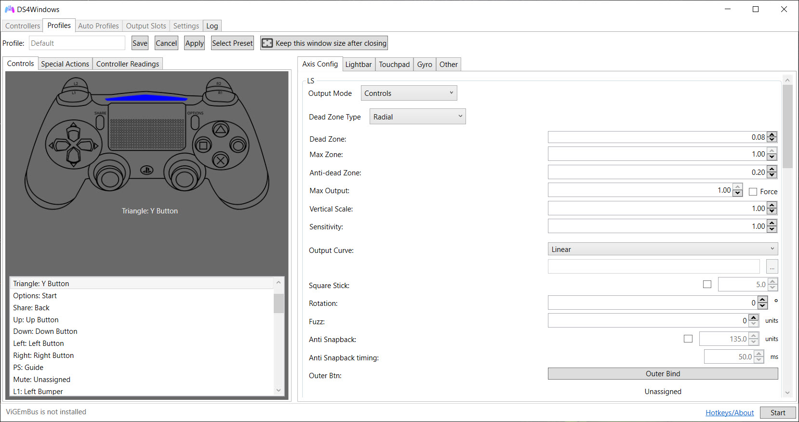
Task: Switch to the Special Actions tab
Action: click(65, 64)
